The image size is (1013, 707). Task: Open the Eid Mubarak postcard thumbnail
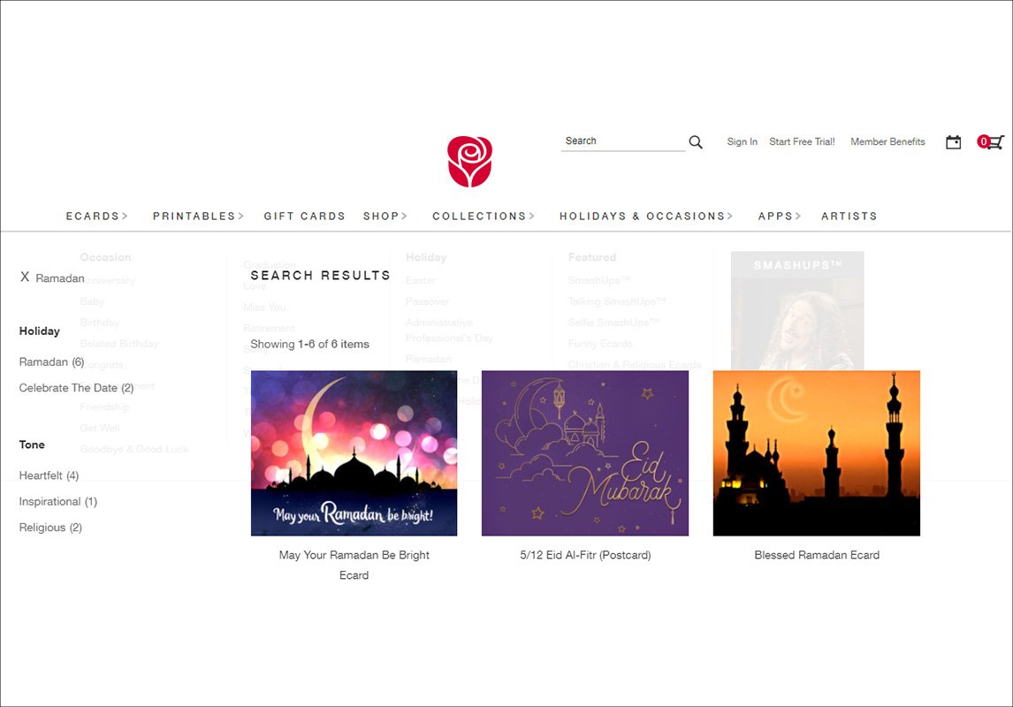pos(585,453)
